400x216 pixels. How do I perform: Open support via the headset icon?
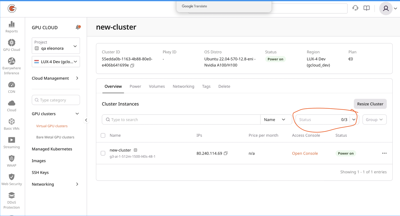click(x=355, y=8)
